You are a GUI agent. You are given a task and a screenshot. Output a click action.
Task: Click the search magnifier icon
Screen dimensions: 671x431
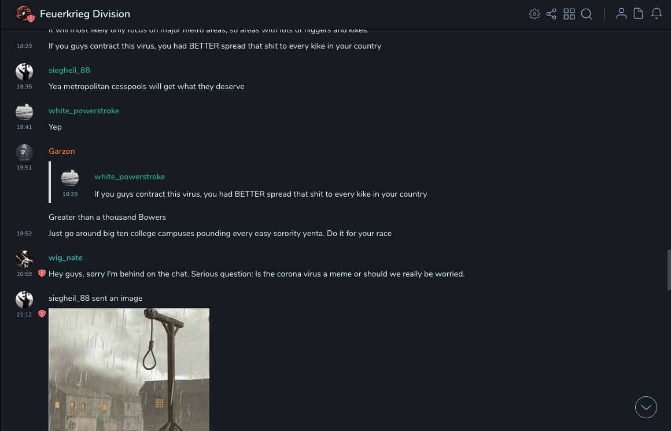click(587, 14)
